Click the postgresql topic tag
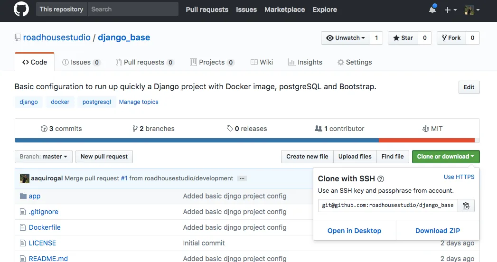The image size is (497, 262). pos(97,102)
